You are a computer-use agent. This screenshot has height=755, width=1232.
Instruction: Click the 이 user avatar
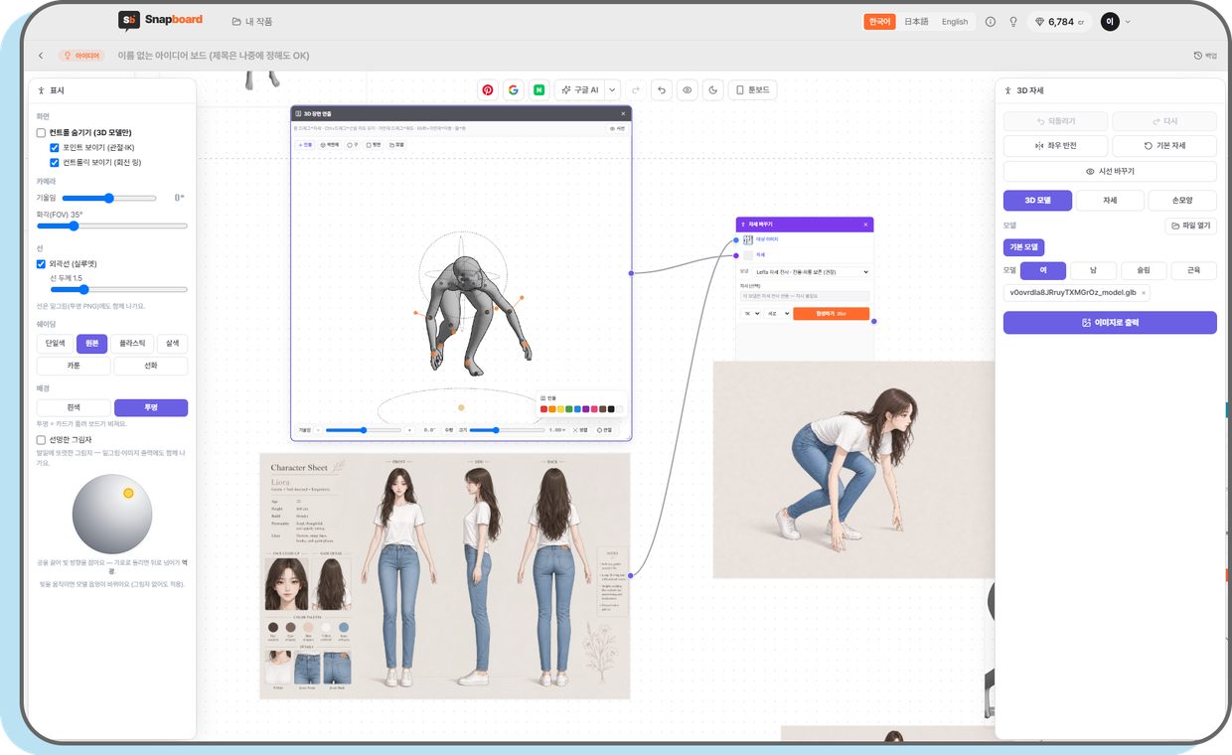pyautogui.click(x=1110, y=21)
